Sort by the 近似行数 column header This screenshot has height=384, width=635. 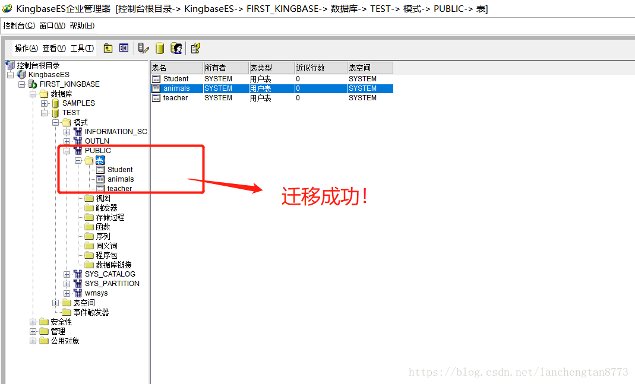point(321,68)
